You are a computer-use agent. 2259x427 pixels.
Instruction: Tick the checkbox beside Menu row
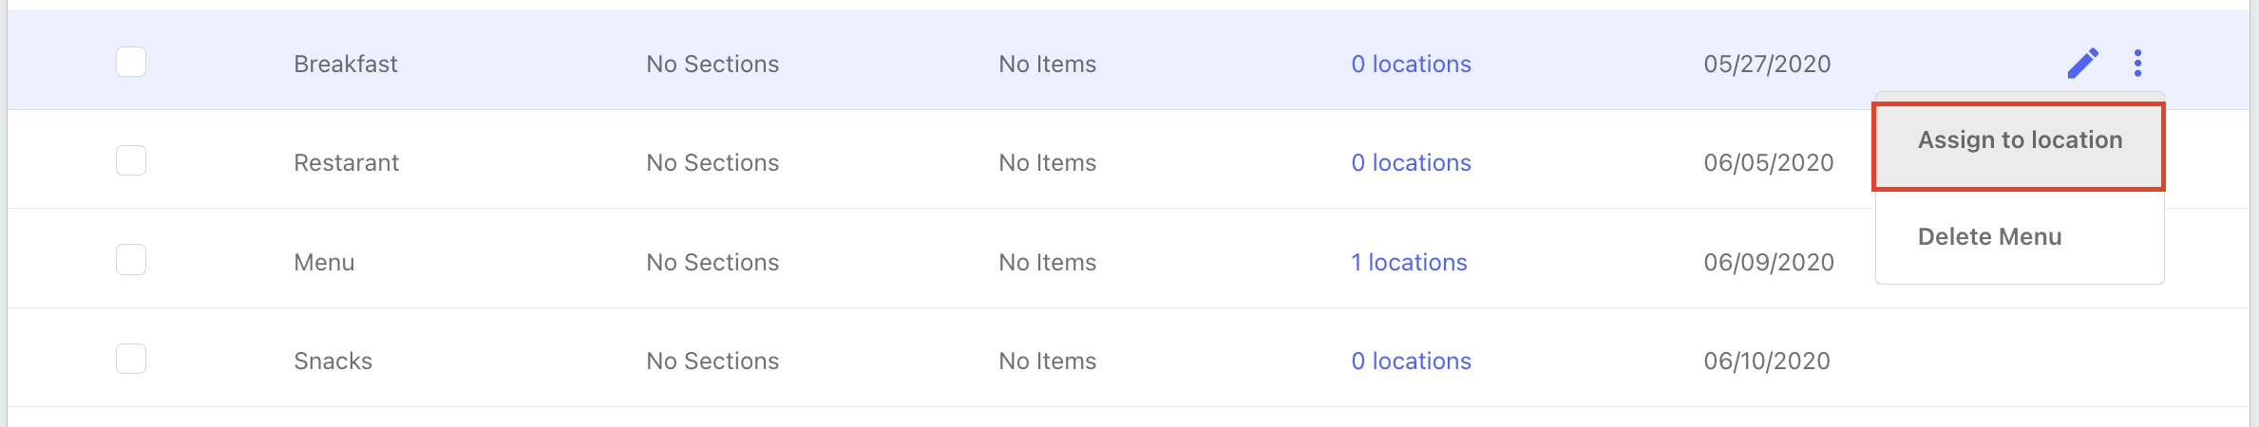coord(131,260)
